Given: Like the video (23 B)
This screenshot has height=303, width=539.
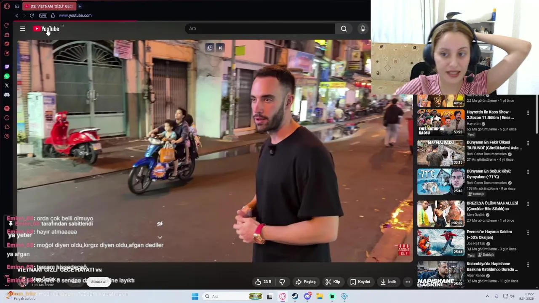Looking at the screenshot, I should (263, 282).
